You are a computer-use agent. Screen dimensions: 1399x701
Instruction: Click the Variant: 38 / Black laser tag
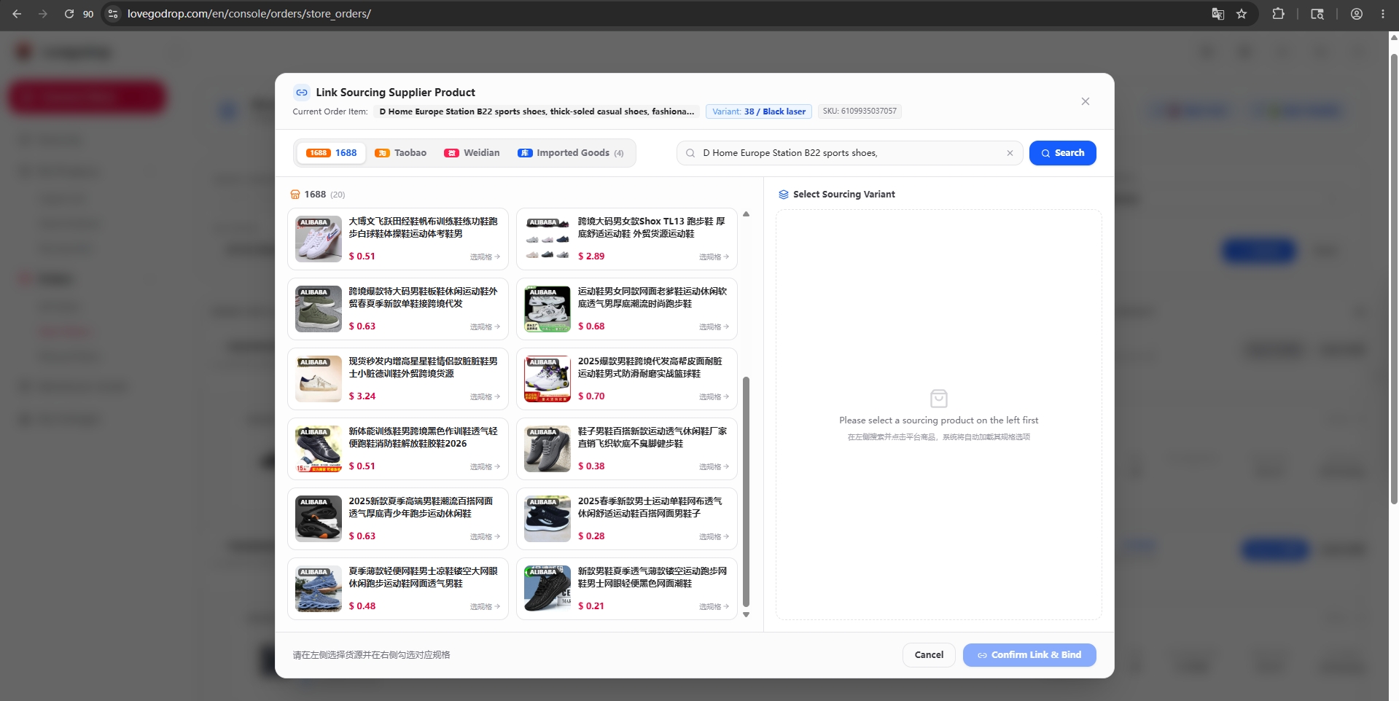pos(759,111)
